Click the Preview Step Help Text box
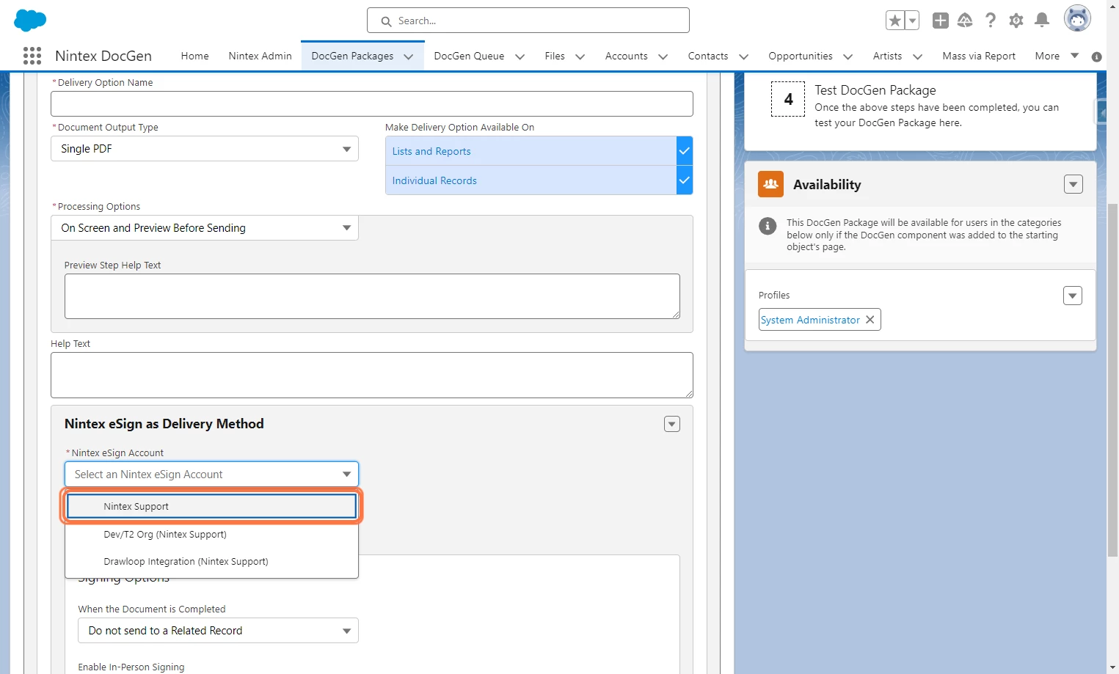This screenshot has height=674, width=1119. coord(372,296)
